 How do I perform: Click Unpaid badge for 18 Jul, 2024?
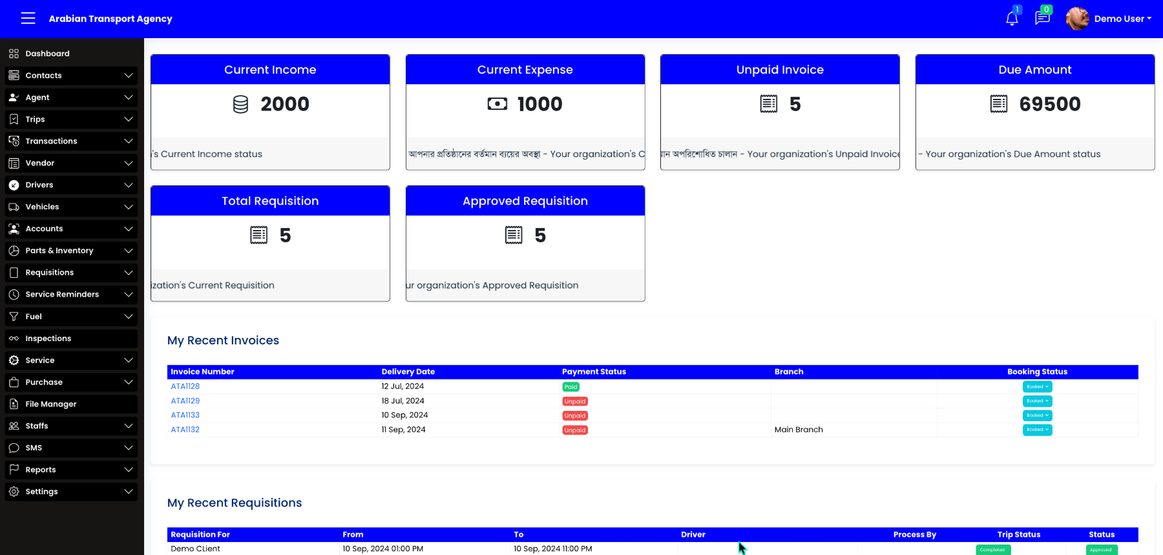[574, 401]
